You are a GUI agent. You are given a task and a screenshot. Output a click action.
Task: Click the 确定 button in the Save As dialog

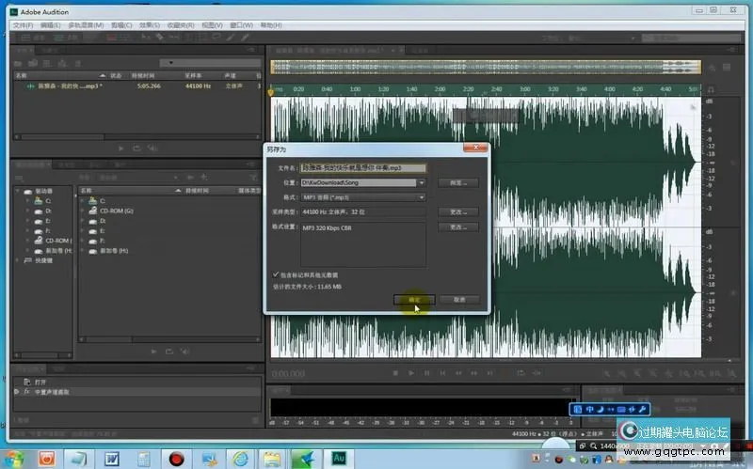click(x=414, y=300)
